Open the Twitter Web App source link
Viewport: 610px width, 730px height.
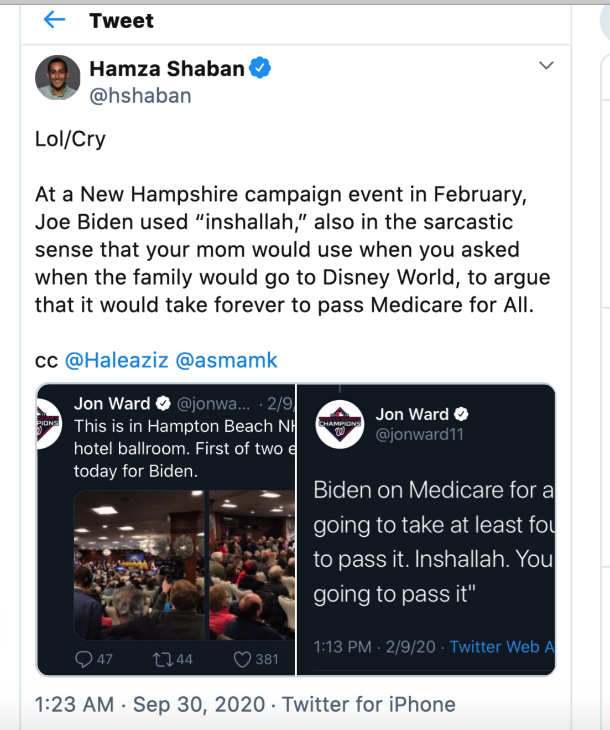(501, 646)
